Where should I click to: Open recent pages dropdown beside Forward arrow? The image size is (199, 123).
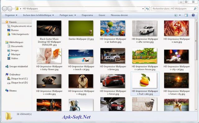(x=14, y=9)
